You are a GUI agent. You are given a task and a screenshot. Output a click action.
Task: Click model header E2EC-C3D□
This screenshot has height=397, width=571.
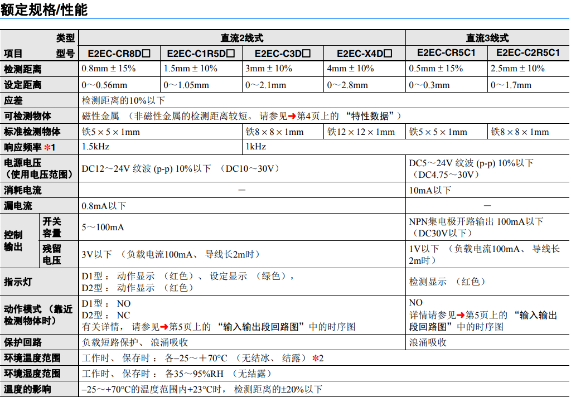(283, 54)
